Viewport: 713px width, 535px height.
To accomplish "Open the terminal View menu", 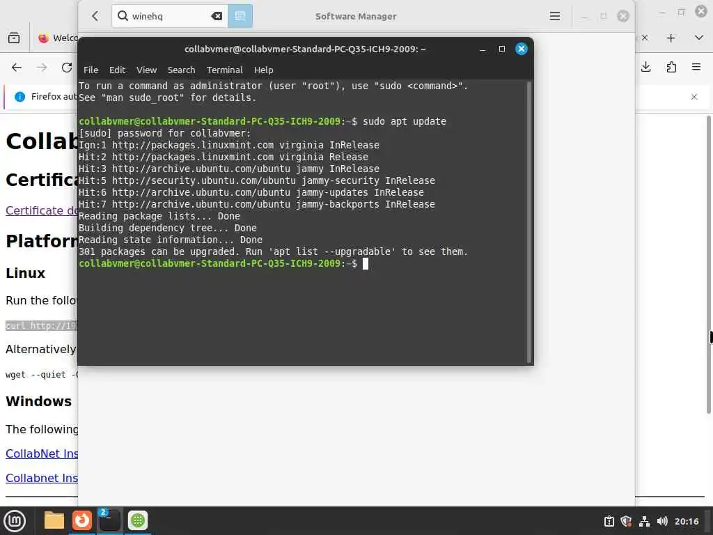I will click(x=146, y=70).
